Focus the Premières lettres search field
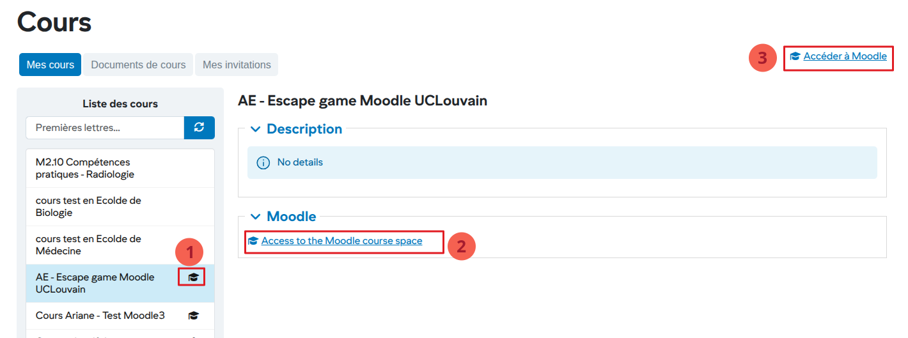 click(105, 128)
